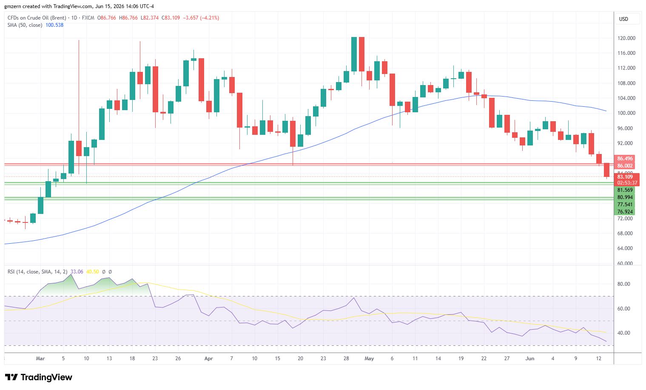The height and width of the screenshot is (390, 646).
Task: Click the 100.000 price scale label
Action: [626, 113]
